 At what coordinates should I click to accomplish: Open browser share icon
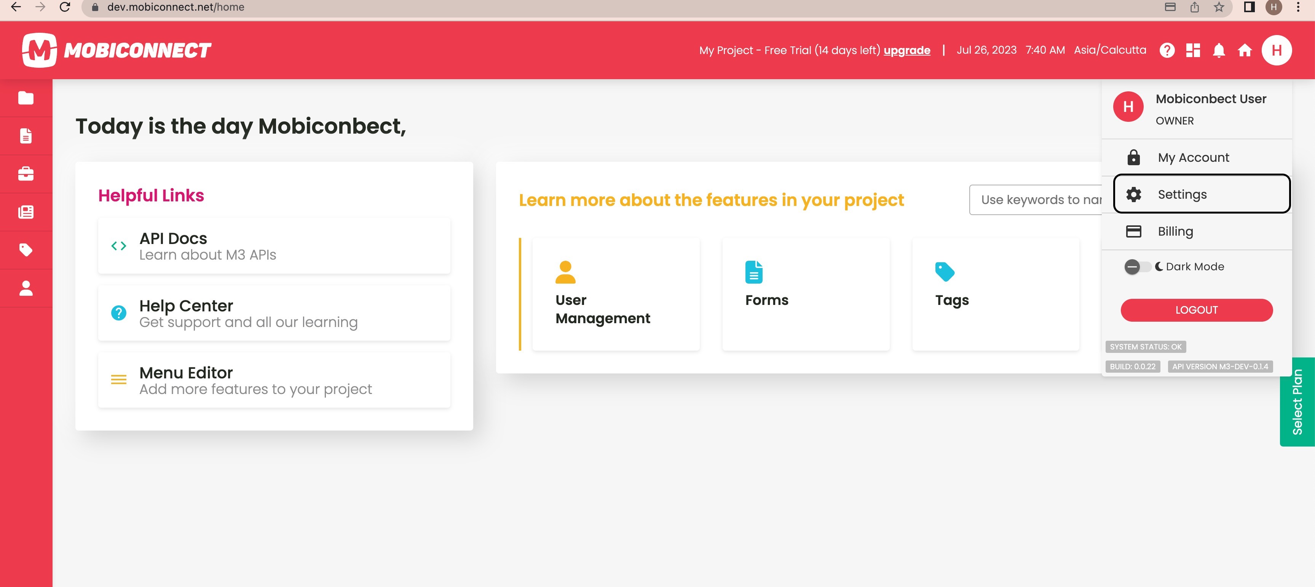[1194, 7]
